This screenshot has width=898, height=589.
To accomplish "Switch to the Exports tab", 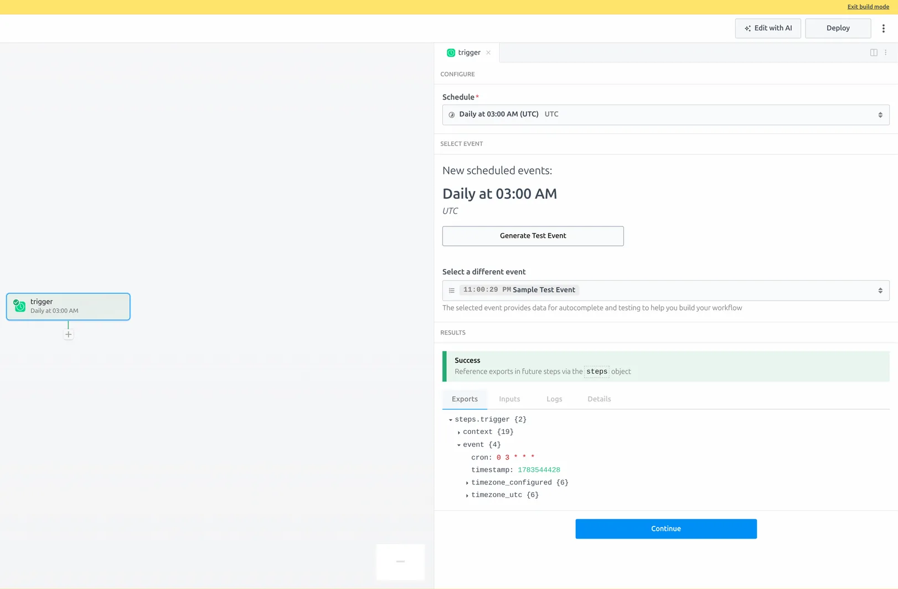I will [465, 399].
